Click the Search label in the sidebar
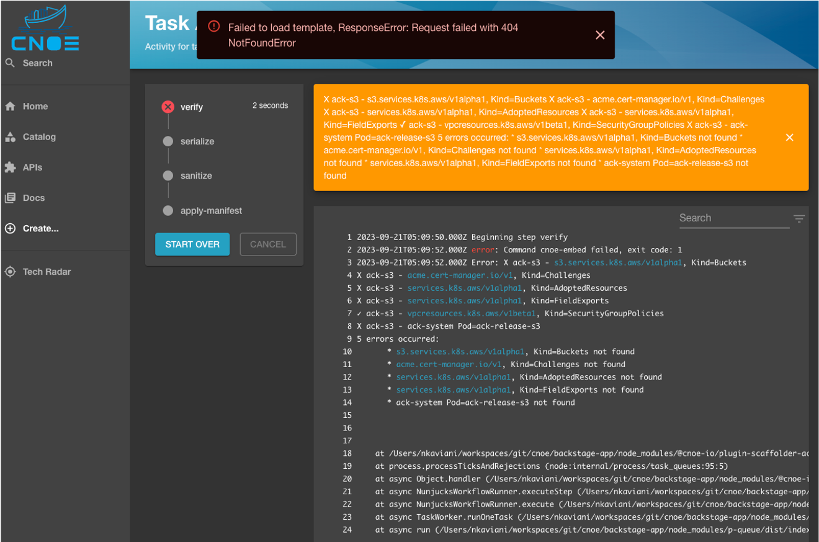 tap(38, 63)
